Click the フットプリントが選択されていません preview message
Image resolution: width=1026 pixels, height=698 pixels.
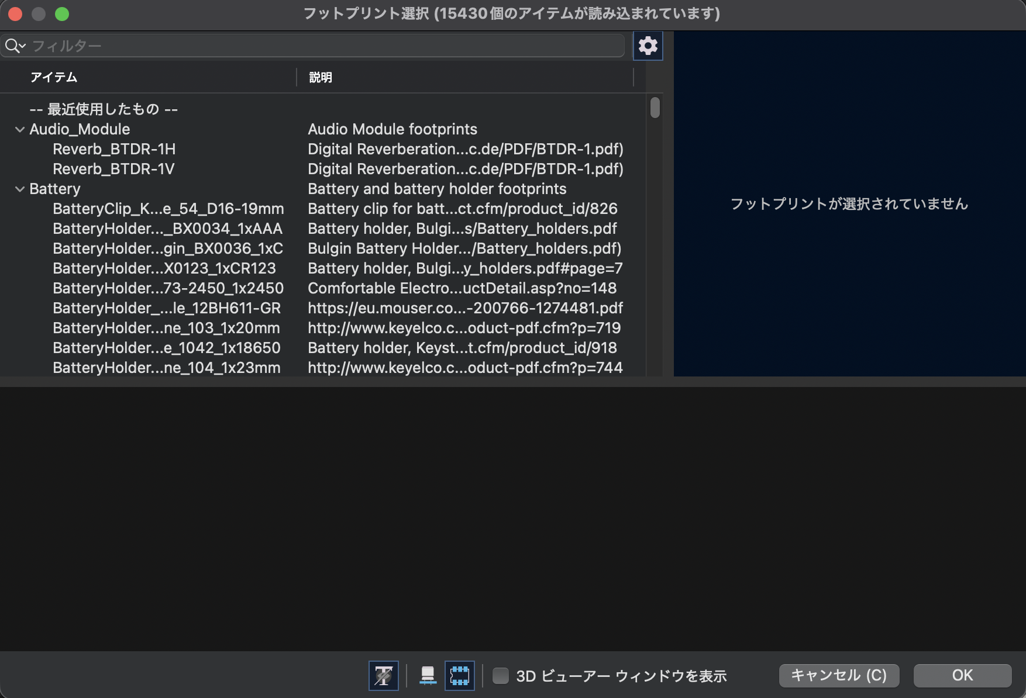tap(849, 204)
